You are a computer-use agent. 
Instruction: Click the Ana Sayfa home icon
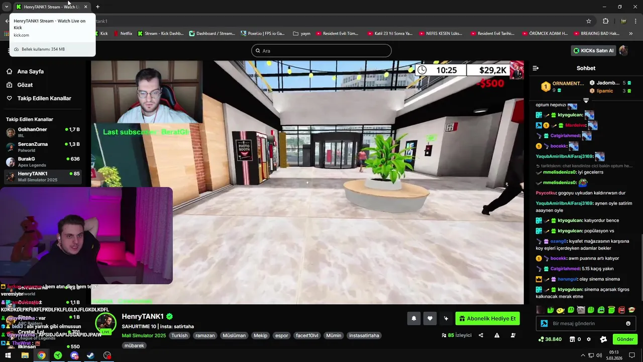click(9, 71)
